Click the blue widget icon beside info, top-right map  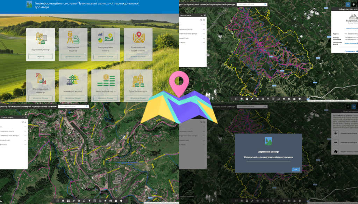[348, 4]
